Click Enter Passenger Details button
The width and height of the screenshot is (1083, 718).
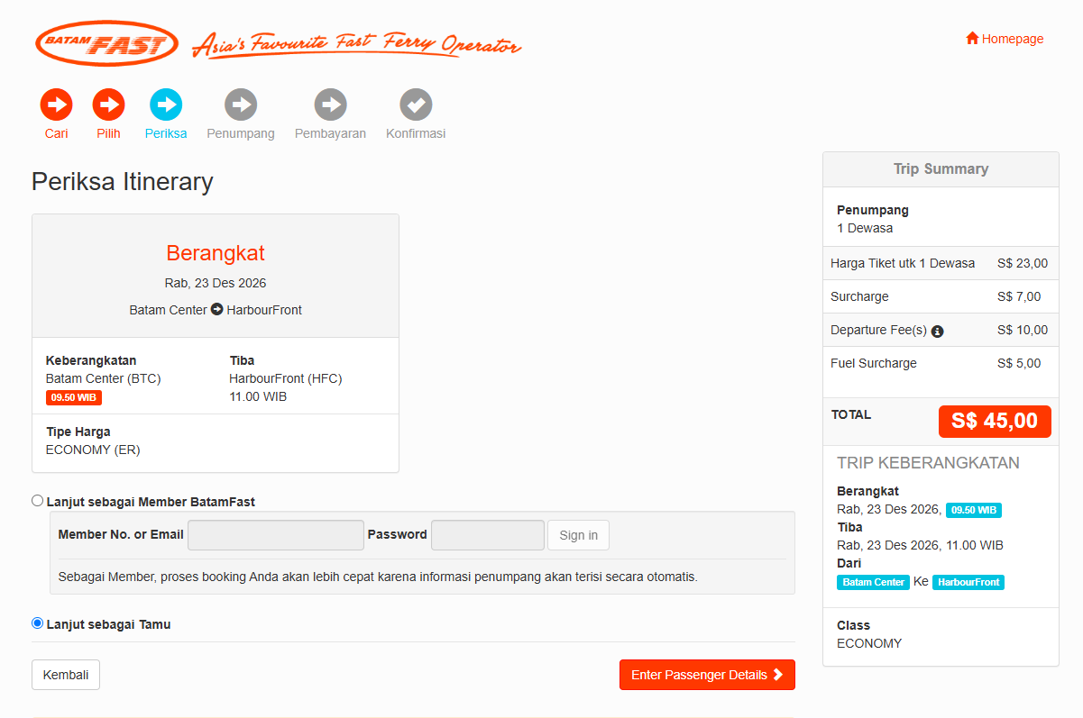pos(707,675)
